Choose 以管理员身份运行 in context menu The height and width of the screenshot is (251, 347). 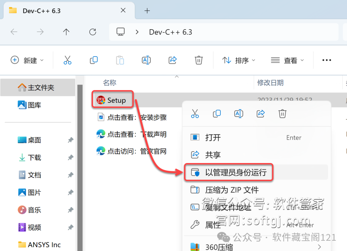pos(256,172)
